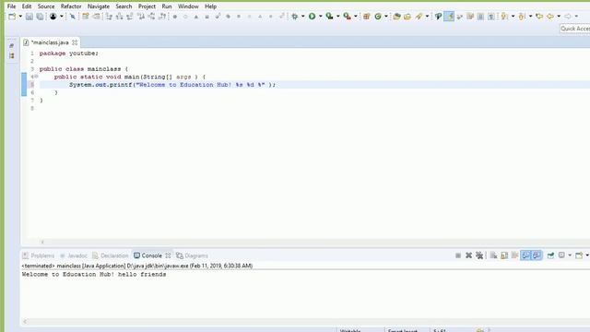
Task: Click the Save icon in toolbar
Action: point(29,17)
